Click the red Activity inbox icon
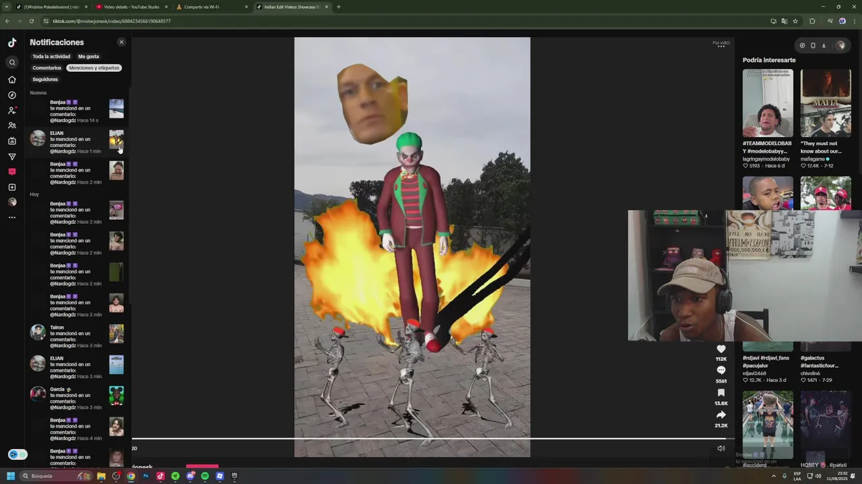Image resolution: width=862 pixels, height=484 pixels. click(12, 172)
